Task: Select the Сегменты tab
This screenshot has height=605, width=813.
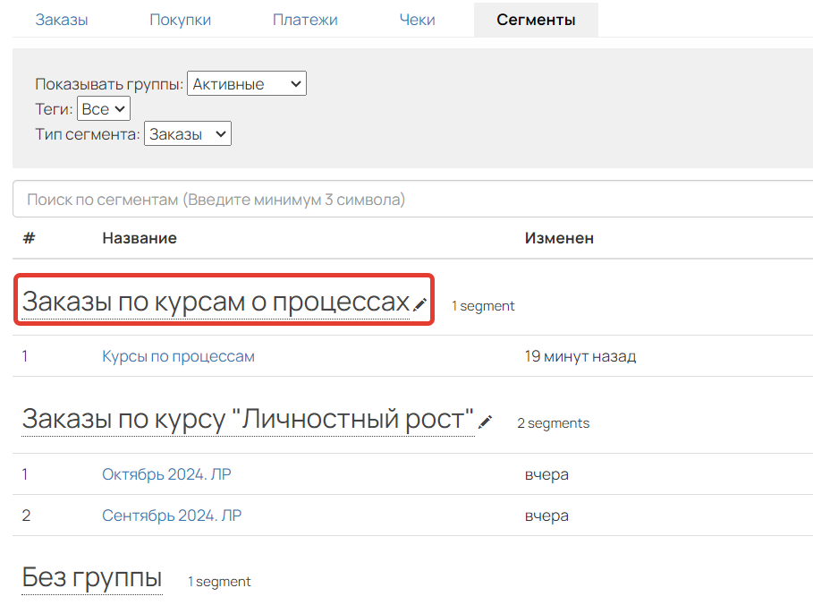Action: 536,20
